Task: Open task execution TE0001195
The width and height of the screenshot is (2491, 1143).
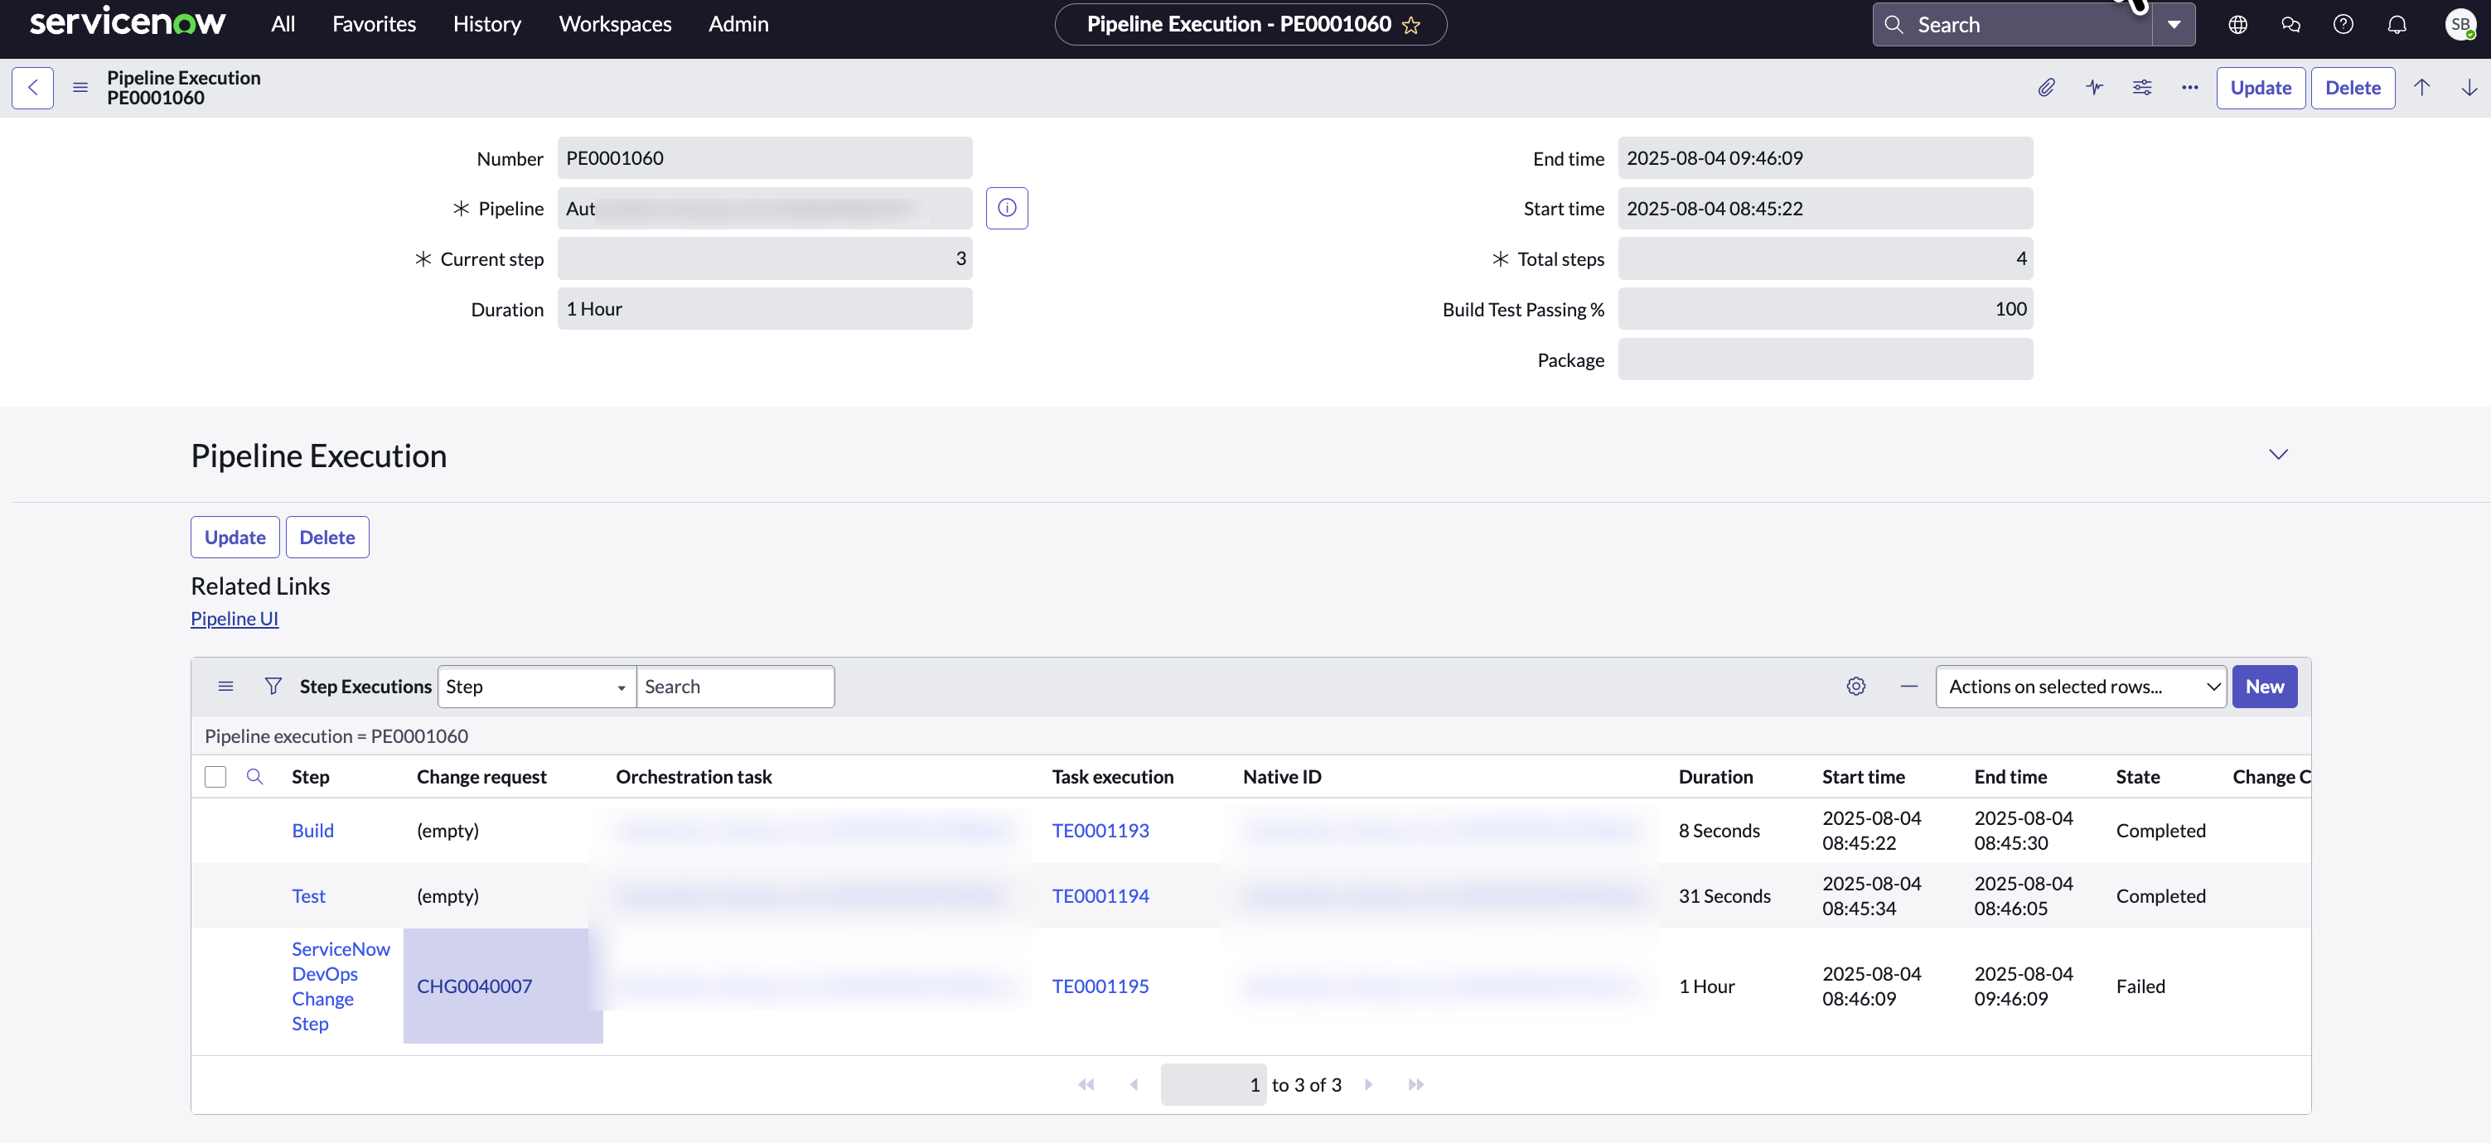Action: pyautogui.click(x=1100, y=986)
